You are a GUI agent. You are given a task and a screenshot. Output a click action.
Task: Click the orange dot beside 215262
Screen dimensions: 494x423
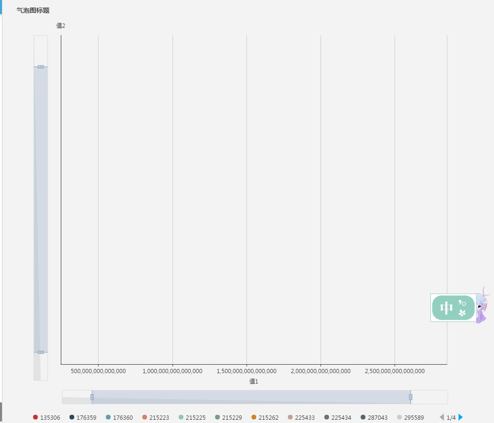tap(254, 417)
